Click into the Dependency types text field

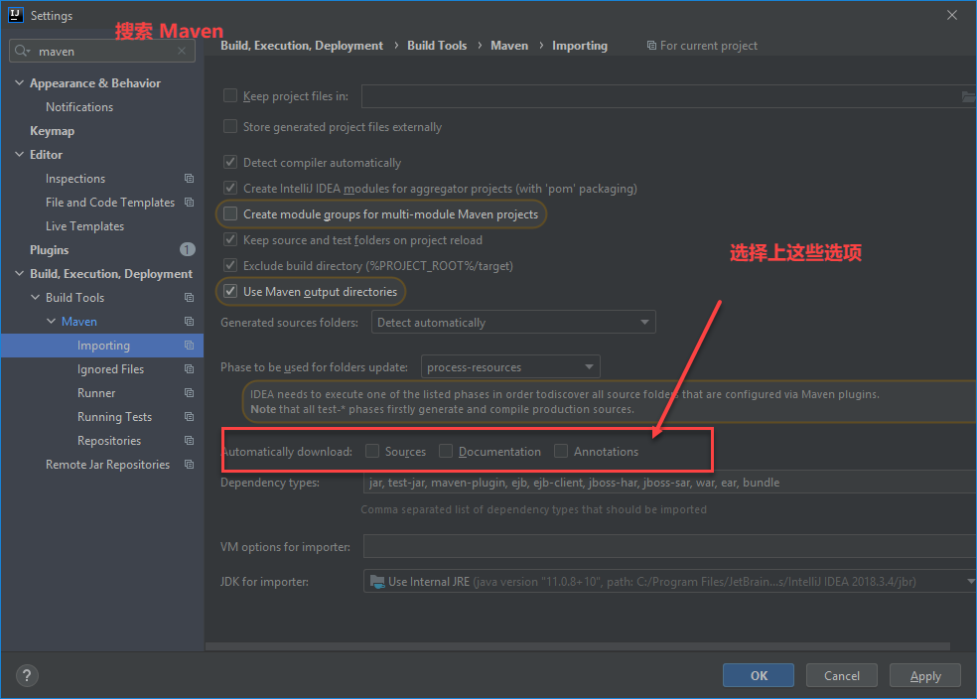[x=669, y=483]
